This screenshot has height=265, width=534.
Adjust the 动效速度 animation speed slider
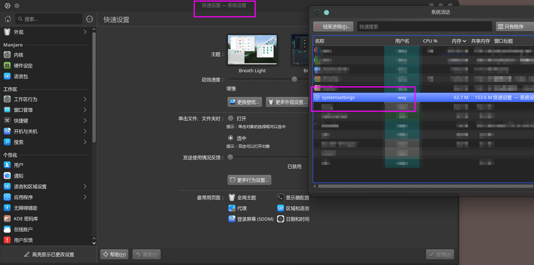pyautogui.click(x=294, y=79)
